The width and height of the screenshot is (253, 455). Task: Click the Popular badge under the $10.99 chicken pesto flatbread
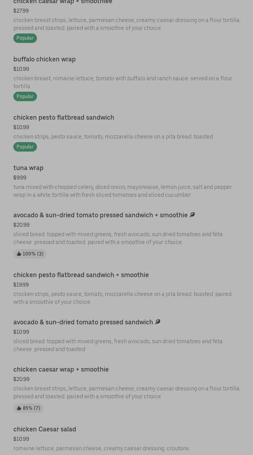point(25,147)
